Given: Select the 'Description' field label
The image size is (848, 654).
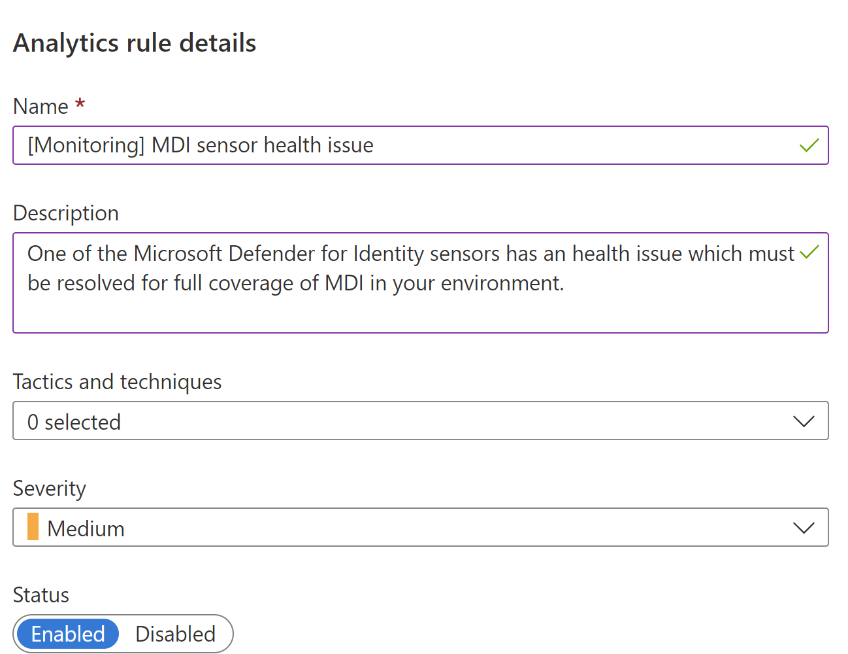Looking at the screenshot, I should point(66,213).
